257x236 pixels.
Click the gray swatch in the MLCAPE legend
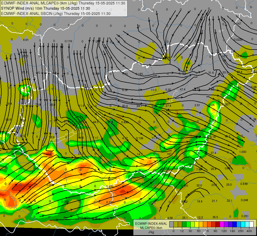(172, 224)
